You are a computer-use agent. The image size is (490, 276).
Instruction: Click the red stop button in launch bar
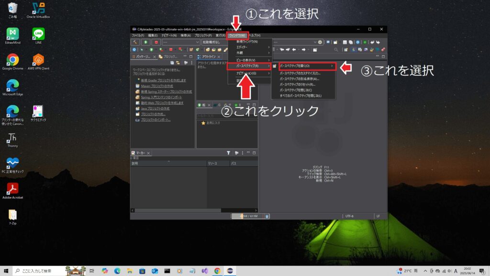pos(156,42)
